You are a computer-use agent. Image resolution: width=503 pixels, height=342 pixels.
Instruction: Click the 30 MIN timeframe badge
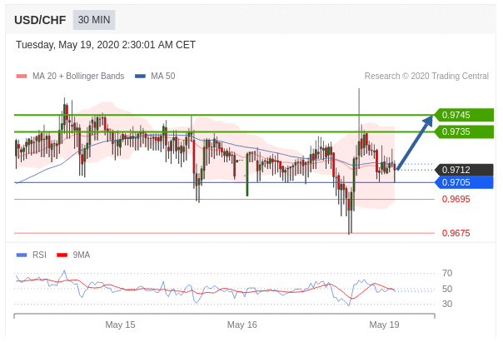coord(94,20)
